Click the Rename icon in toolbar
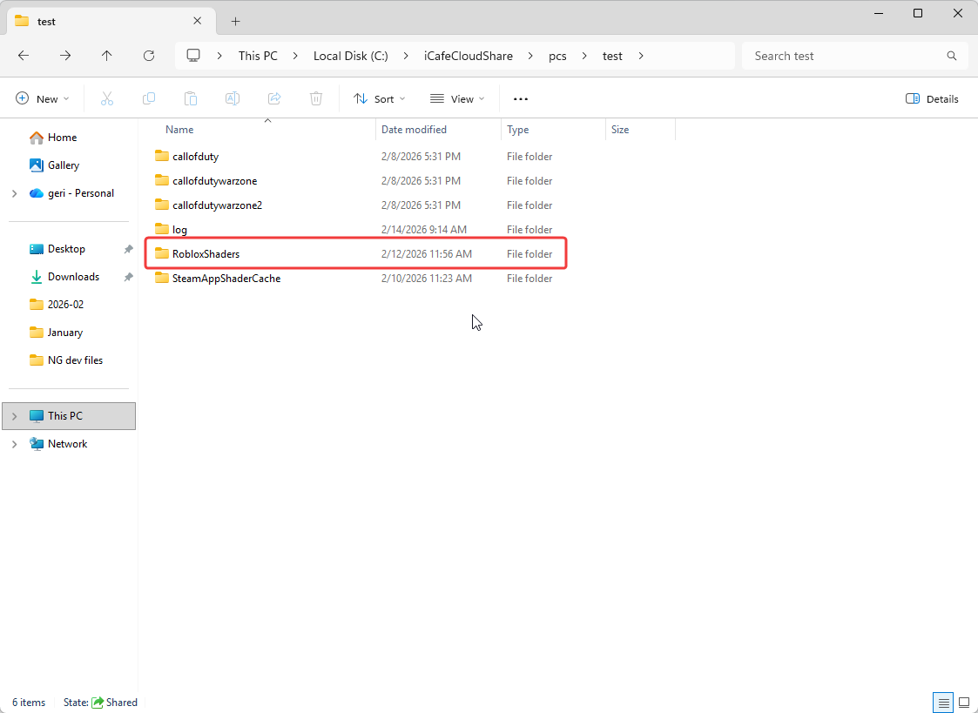The height and width of the screenshot is (713, 978). point(233,99)
